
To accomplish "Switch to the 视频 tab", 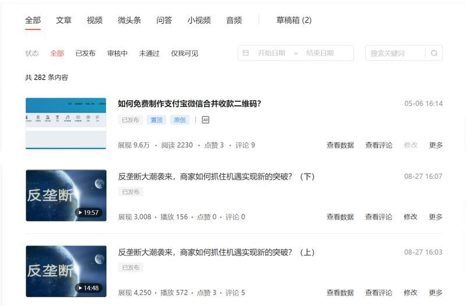I will tap(94, 20).
